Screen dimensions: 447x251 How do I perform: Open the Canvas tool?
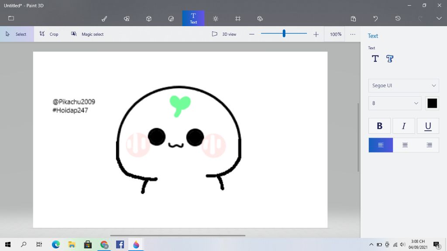click(x=238, y=19)
